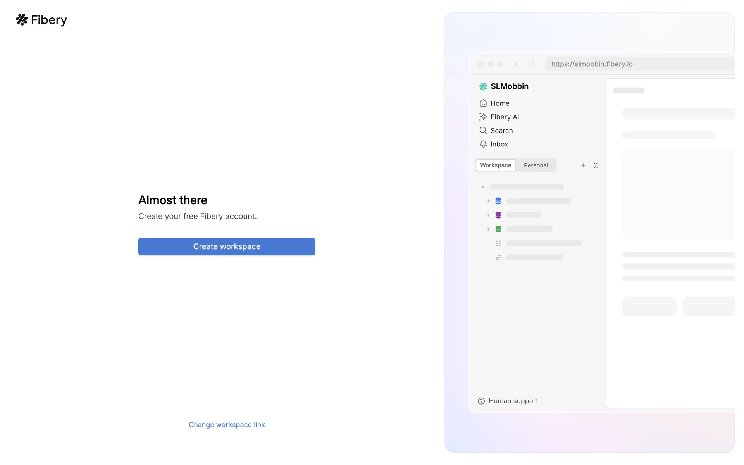
Task: Expand the purple database tree item
Action: click(x=489, y=215)
